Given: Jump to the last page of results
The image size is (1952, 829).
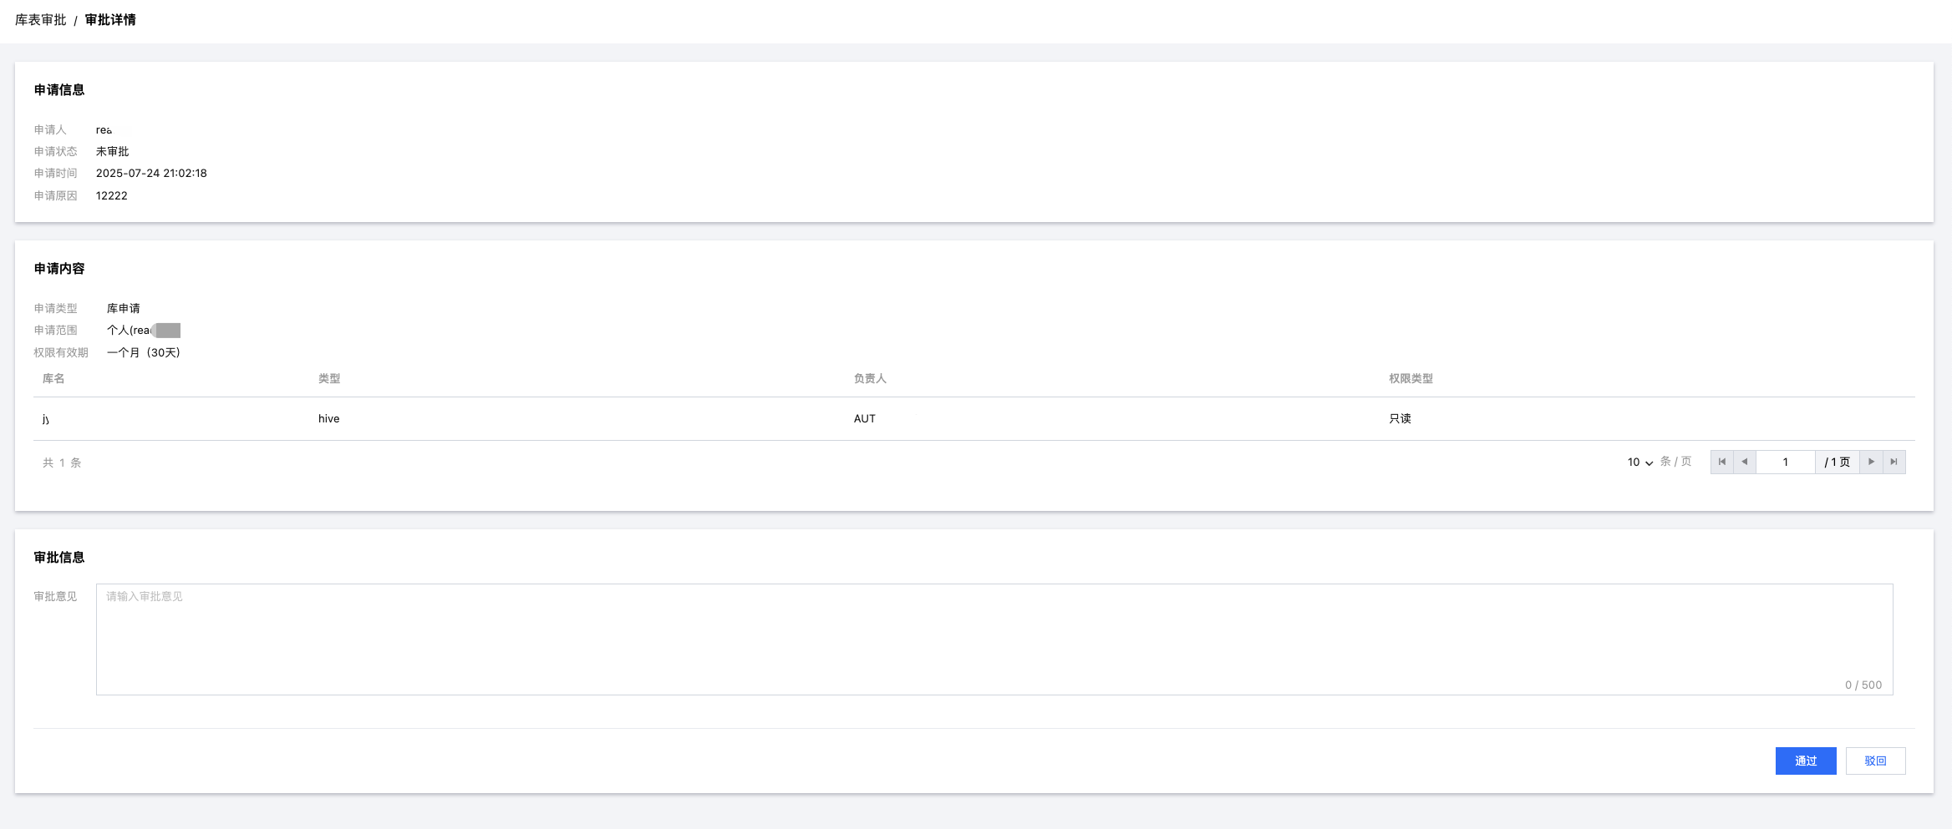Looking at the screenshot, I should pyautogui.click(x=1894, y=462).
